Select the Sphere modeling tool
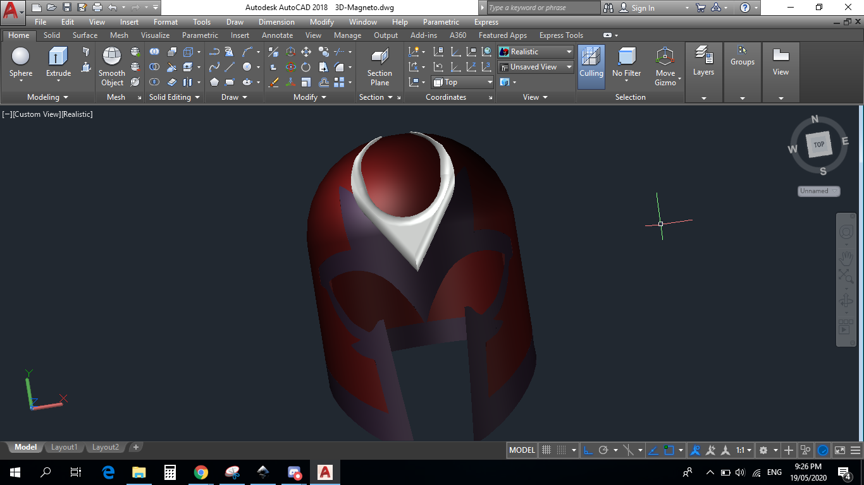The width and height of the screenshot is (864, 485). [21, 63]
